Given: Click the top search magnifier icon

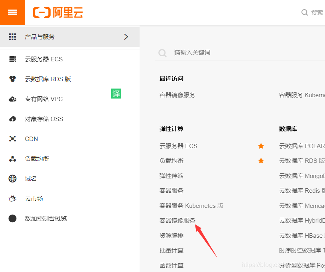Looking at the screenshot, I should (305, 12).
